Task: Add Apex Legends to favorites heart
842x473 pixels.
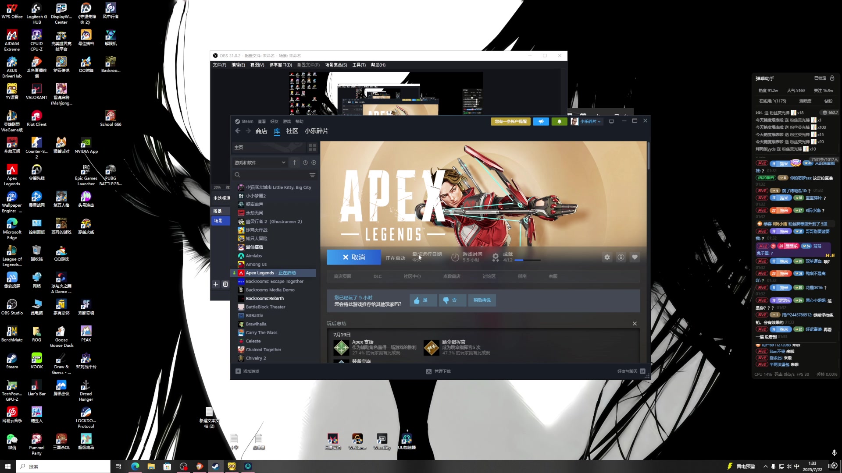Action: click(x=635, y=257)
